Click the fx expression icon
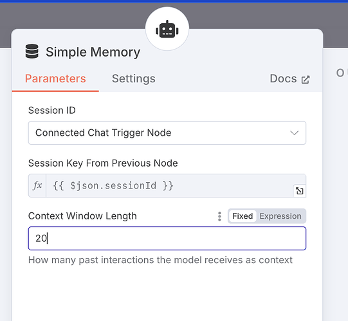Screen dimensions: 348x321 click(x=37, y=185)
